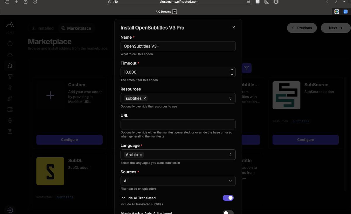Remove the subtitles chip from Resources

pyautogui.click(x=145, y=98)
